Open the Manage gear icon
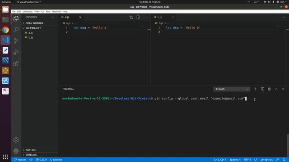Viewport: 289px width, 162px height. pyautogui.click(x=16, y=151)
